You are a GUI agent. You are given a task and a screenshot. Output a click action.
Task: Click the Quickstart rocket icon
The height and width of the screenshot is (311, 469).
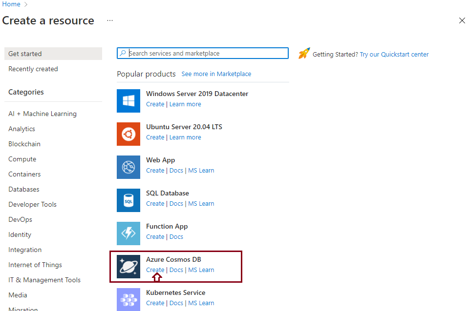[x=304, y=54]
